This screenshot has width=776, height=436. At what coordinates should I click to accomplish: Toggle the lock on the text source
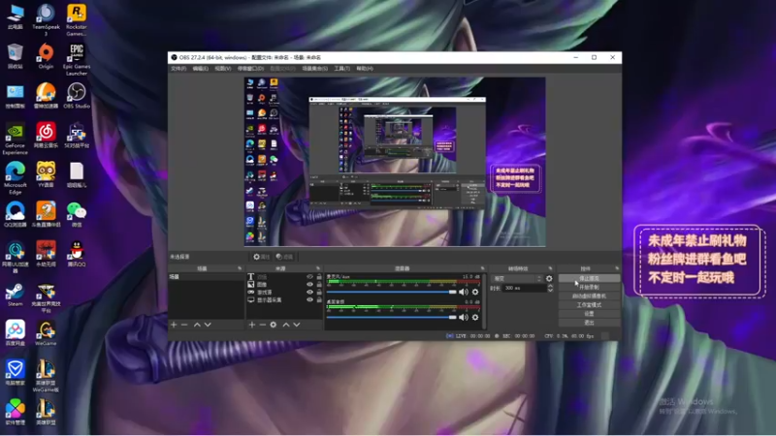319,277
